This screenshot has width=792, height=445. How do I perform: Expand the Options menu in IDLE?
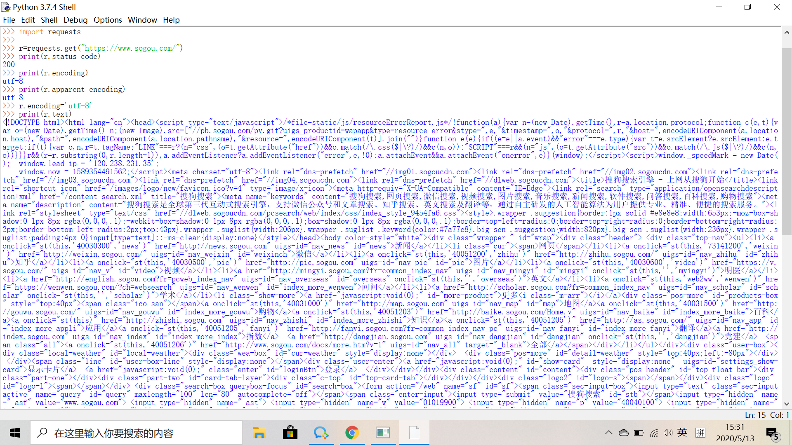coord(106,19)
